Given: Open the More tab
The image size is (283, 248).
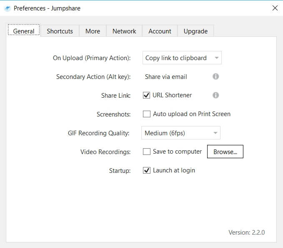Looking at the screenshot, I should 93,31.
